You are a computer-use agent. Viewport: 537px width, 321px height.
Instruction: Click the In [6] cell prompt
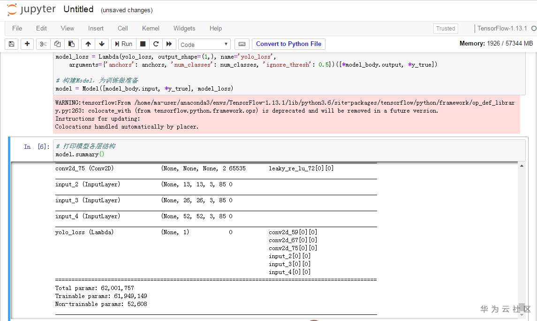coord(37,146)
